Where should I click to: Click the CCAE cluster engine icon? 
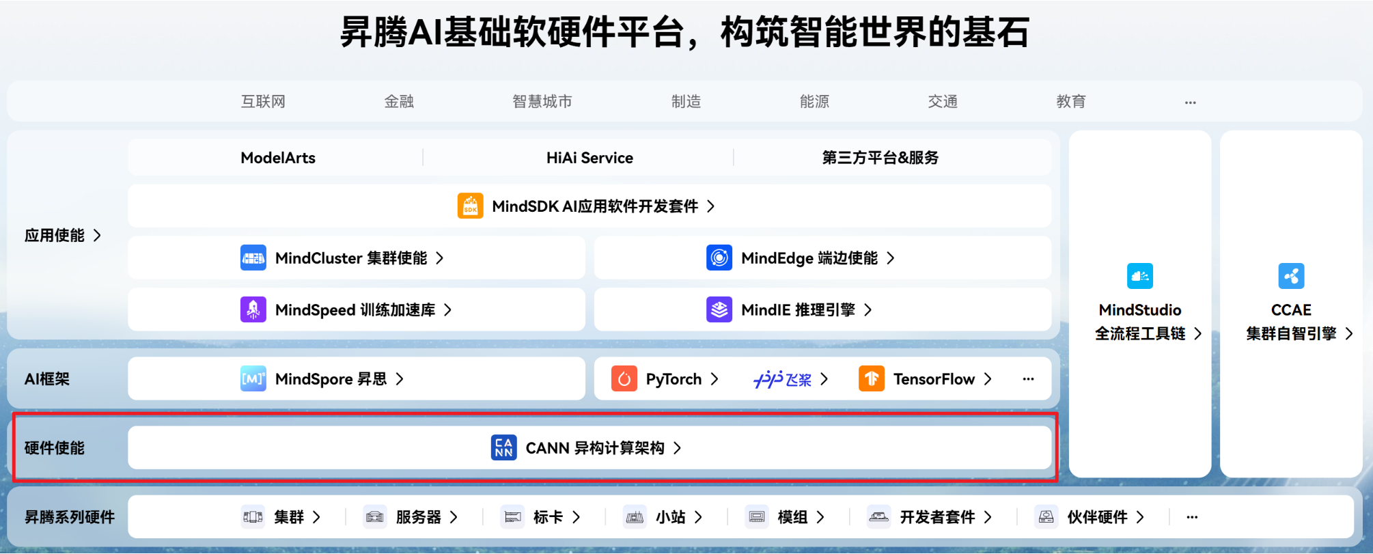point(1291,276)
